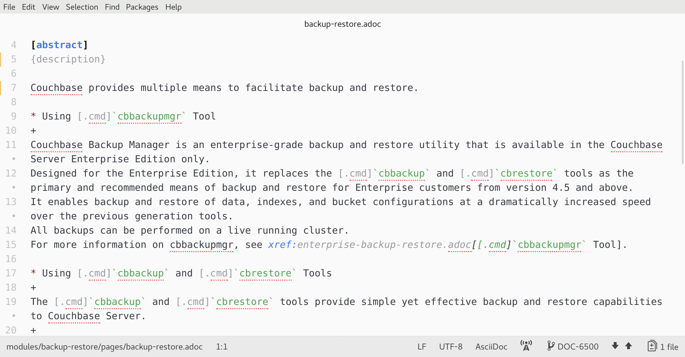The height and width of the screenshot is (357, 685).
Task: Open the File menu
Action: click(x=9, y=7)
